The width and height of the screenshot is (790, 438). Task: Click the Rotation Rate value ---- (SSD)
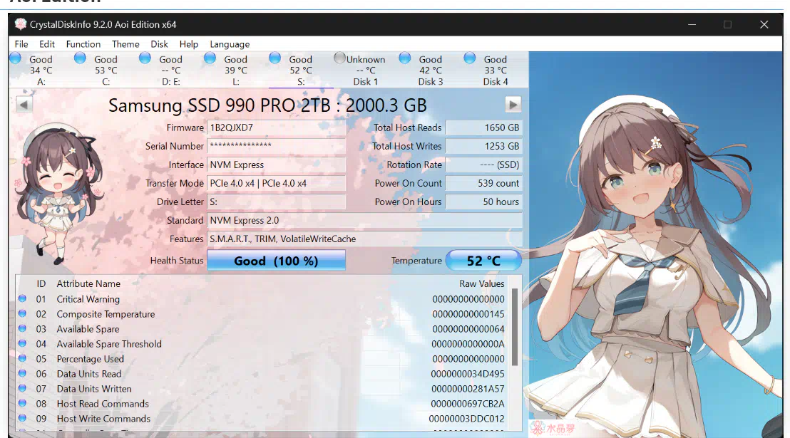click(x=483, y=165)
